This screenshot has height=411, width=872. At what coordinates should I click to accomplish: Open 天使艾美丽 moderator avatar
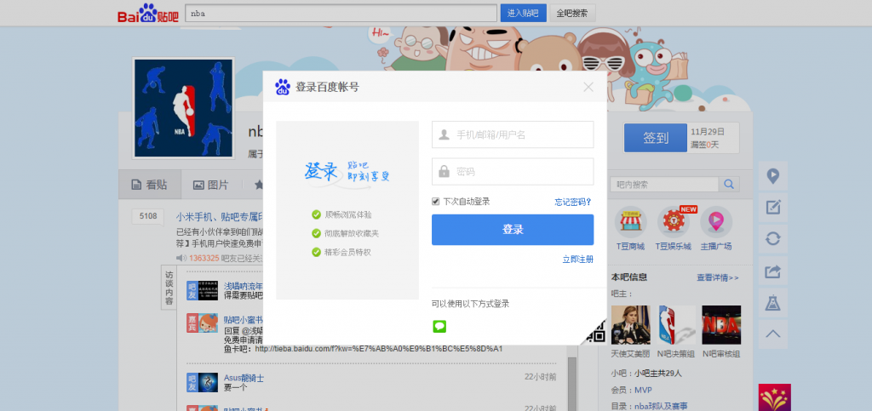point(630,325)
